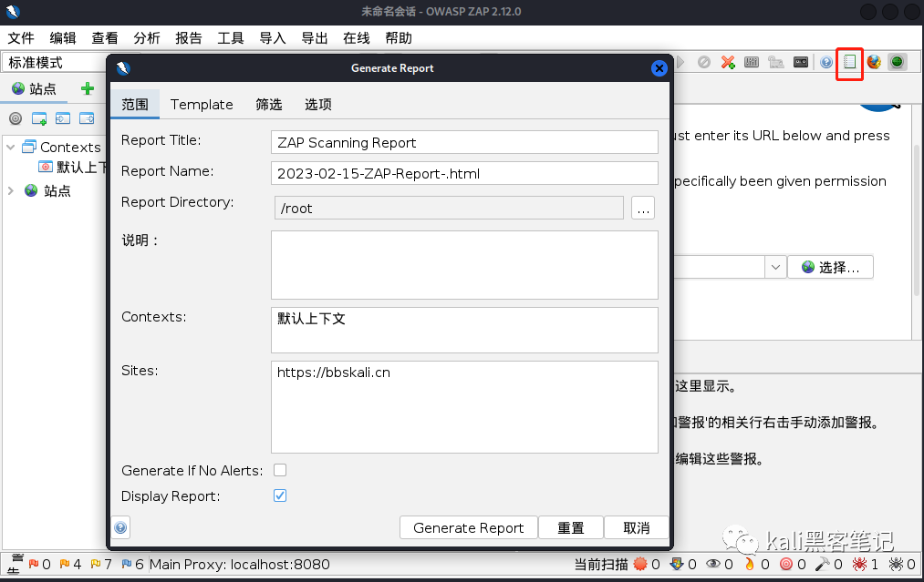Click the 取消 cancel button
This screenshot has height=582, width=924.
coord(637,528)
